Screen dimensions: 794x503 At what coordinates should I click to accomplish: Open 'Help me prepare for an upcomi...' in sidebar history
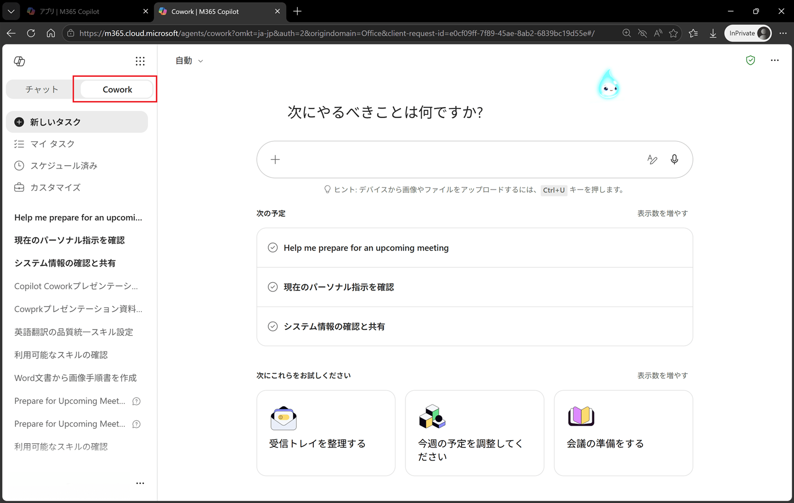[78, 218]
